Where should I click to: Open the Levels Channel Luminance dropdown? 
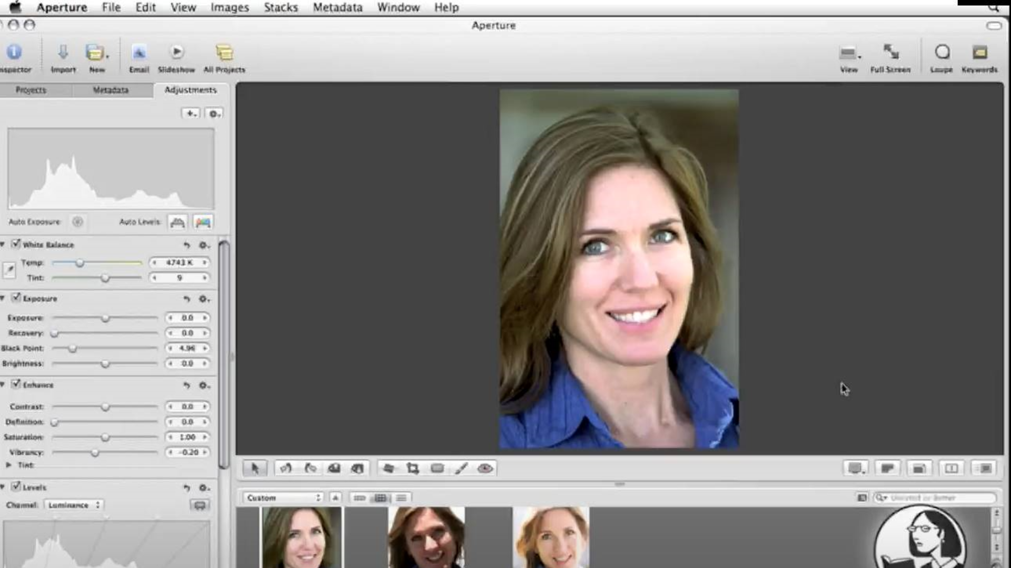[73, 505]
